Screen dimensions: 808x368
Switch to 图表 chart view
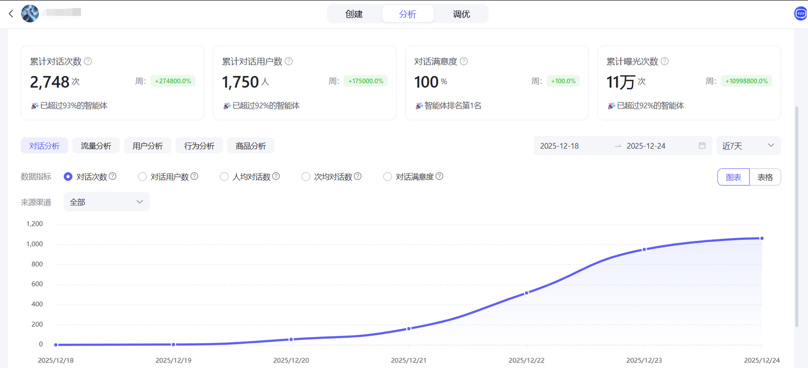click(x=733, y=177)
